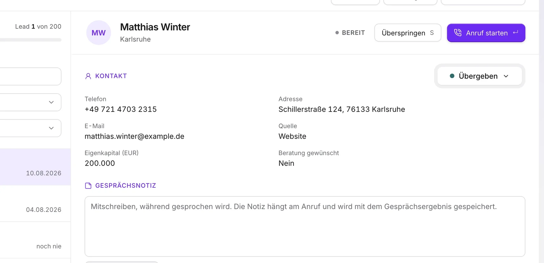Viewport: 544px width, 263px height.
Task: Click the city Karlsruhe under the name
Action: [135, 39]
